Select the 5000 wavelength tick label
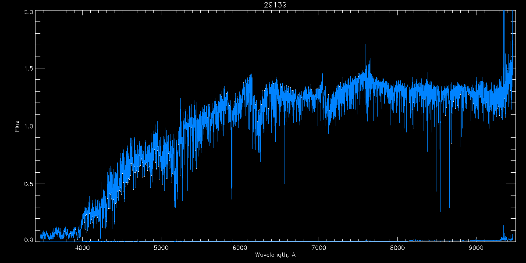 tap(161, 247)
